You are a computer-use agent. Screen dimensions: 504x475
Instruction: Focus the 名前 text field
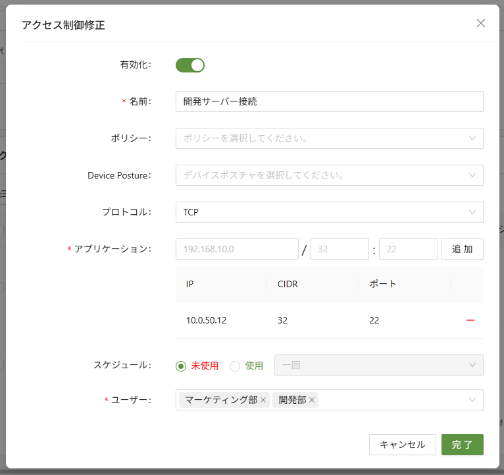point(329,101)
